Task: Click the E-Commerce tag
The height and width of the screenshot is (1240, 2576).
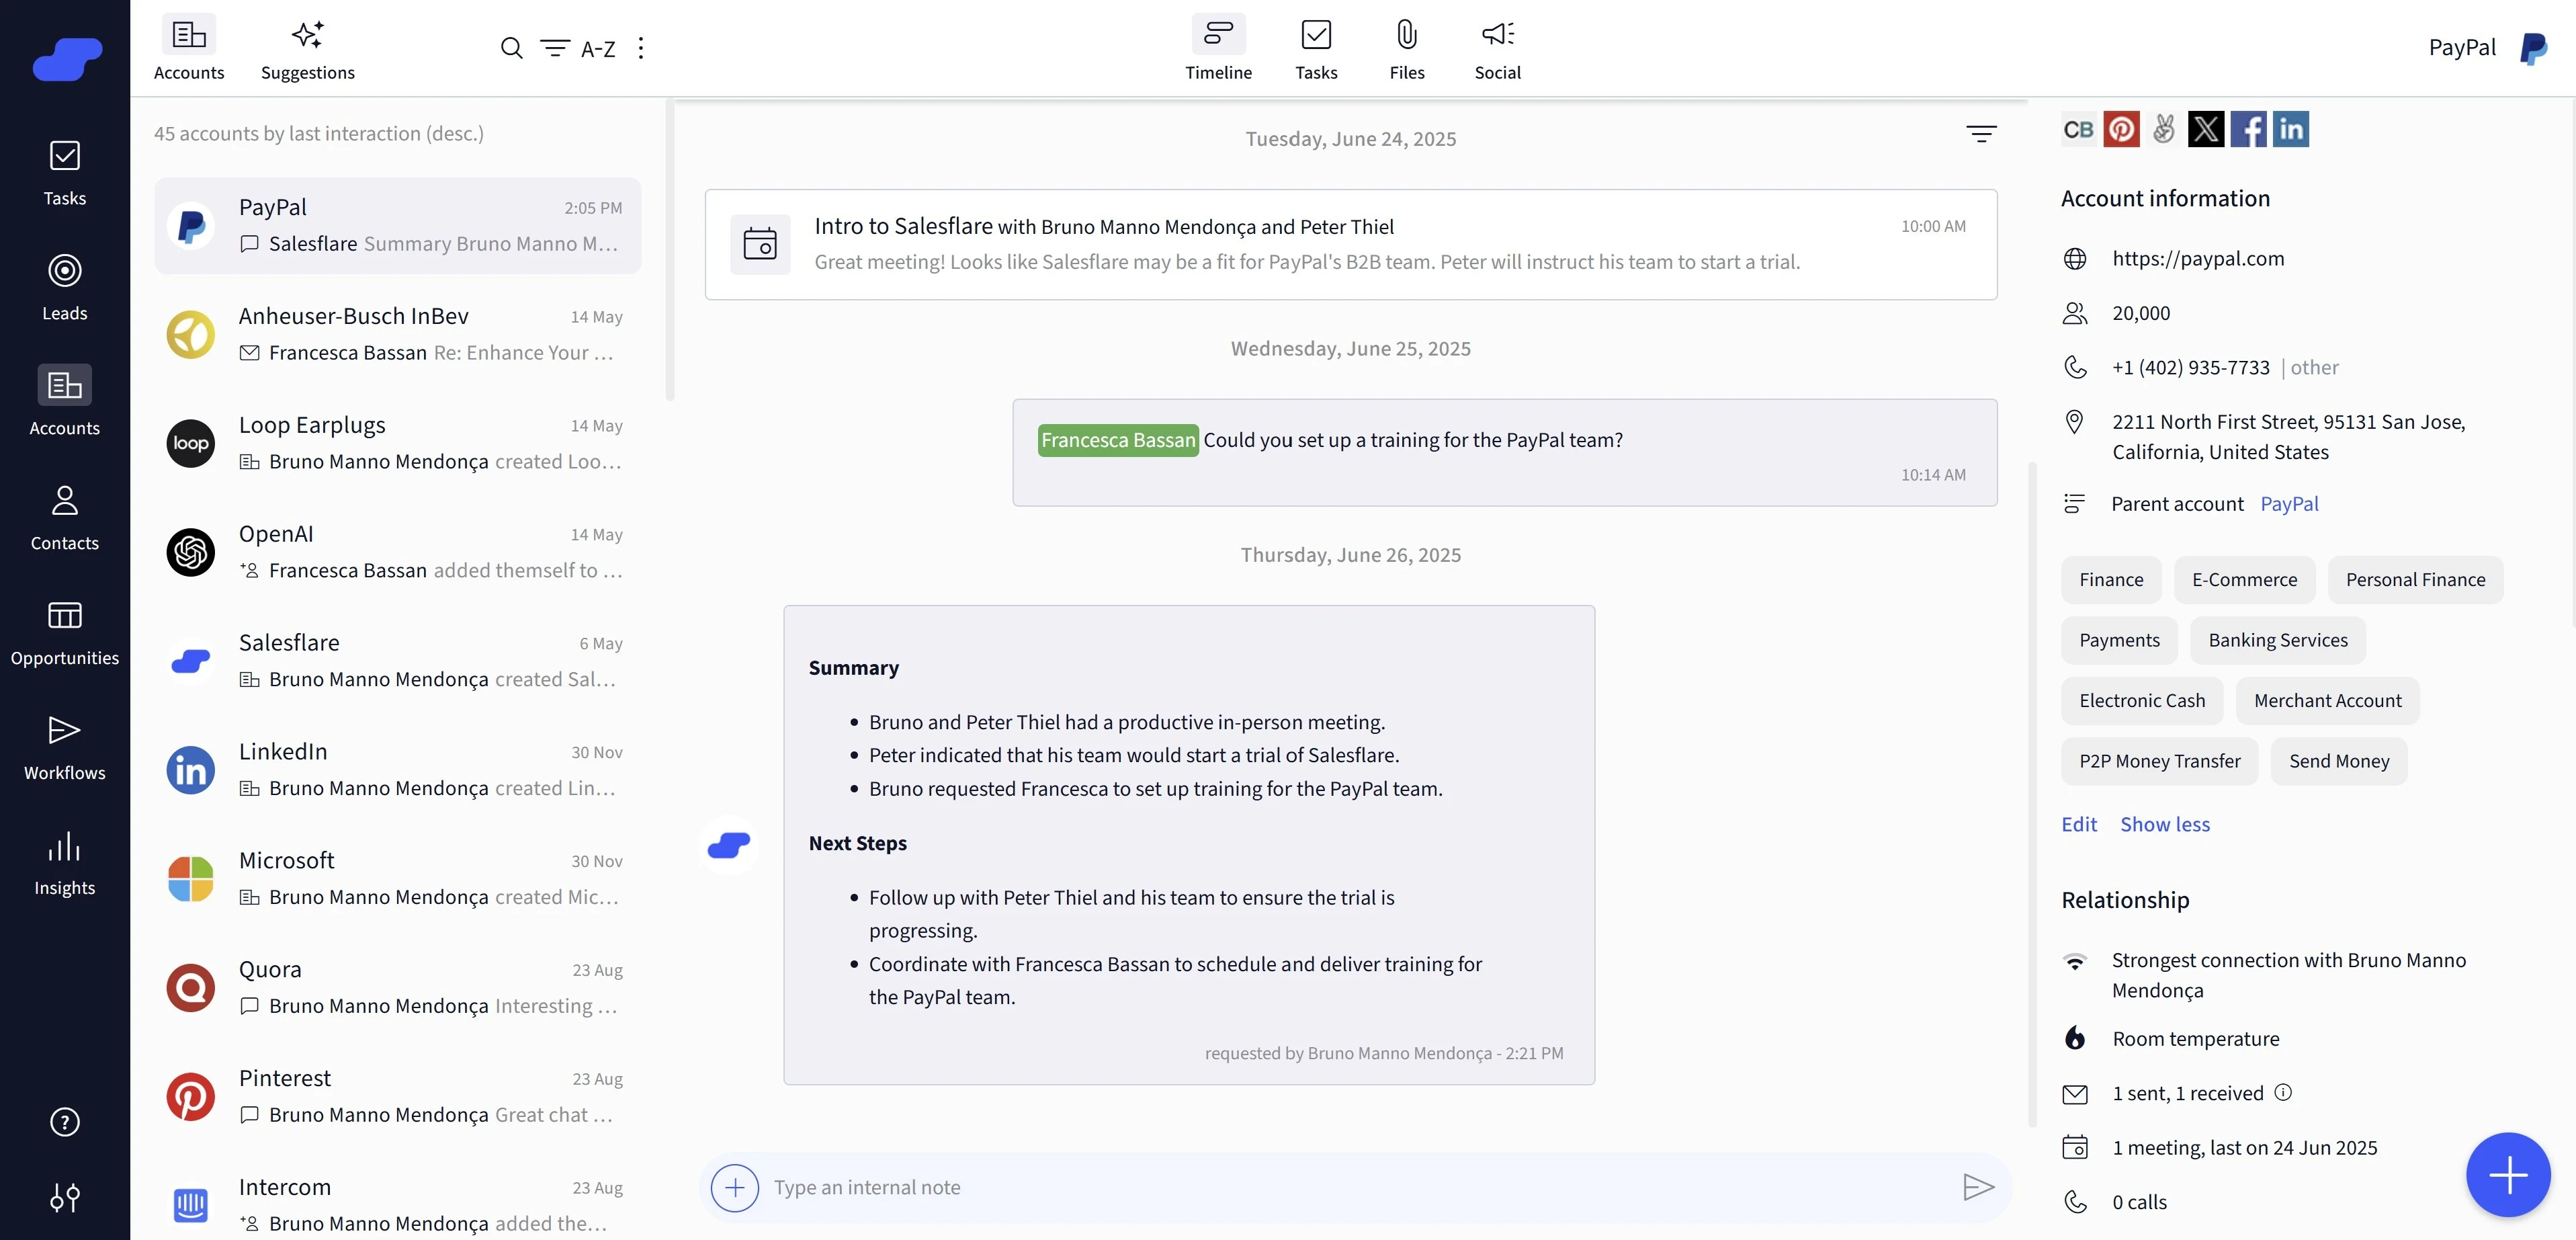Action: 2244,580
